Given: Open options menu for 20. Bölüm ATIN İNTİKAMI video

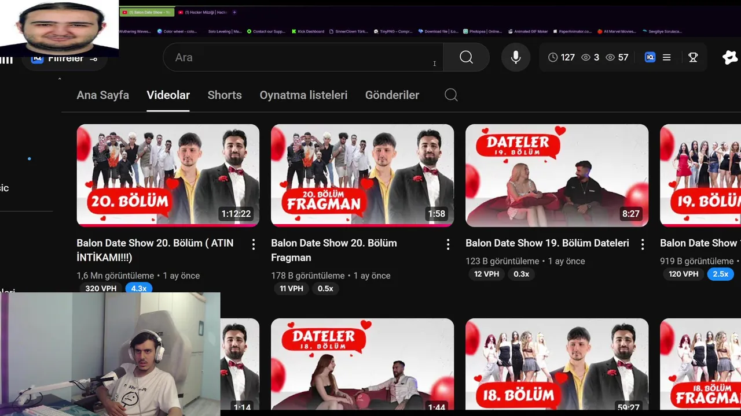Looking at the screenshot, I should tap(253, 244).
